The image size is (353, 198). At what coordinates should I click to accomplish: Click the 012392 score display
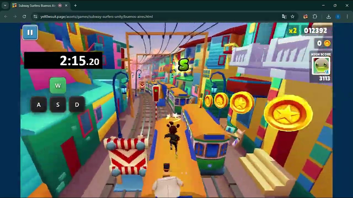click(315, 31)
